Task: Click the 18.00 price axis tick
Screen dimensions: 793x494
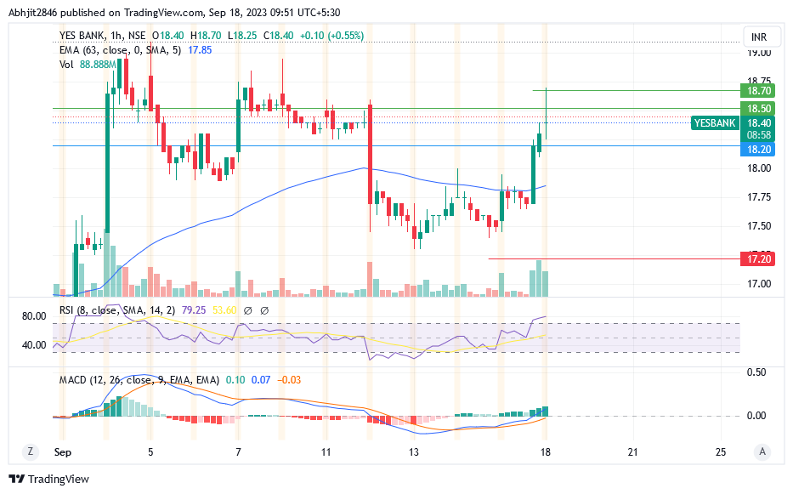Action: pos(759,168)
